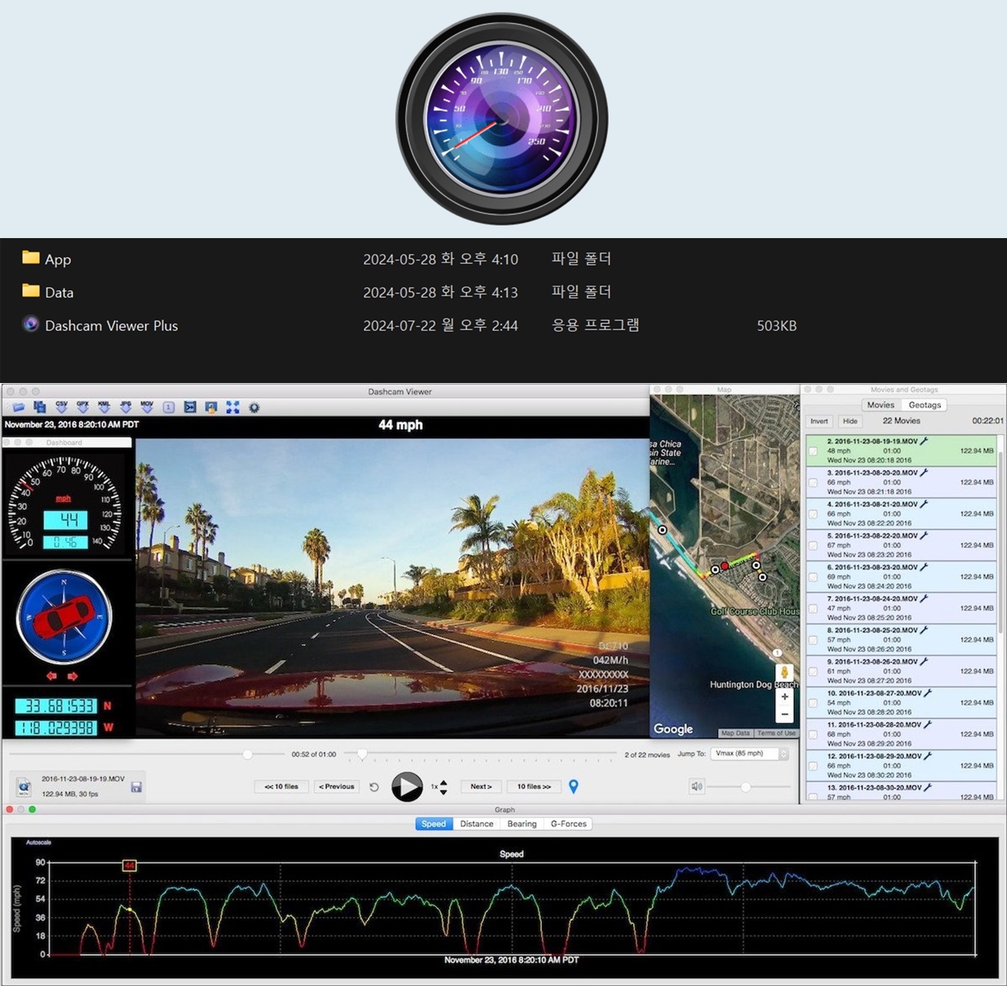1007x986 pixels.
Task: Toggle checkbox for movie 8. 2016-11-23-08-25-20.MOV
Action: (813, 640)
